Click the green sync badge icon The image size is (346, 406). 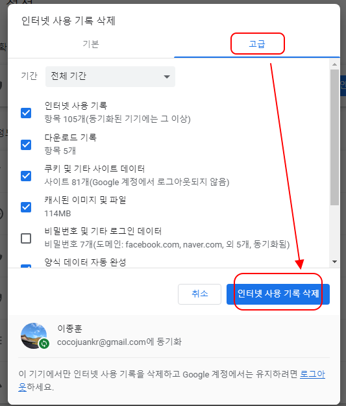pyautogui.click(x=44, y=344)
